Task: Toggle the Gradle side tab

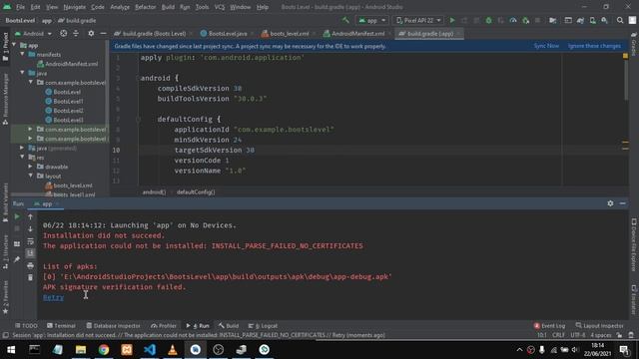Action: pyautogui.click(x=634, y=45)
